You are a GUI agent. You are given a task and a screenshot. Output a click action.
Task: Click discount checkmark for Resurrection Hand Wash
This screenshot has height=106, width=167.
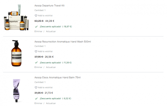36,62
